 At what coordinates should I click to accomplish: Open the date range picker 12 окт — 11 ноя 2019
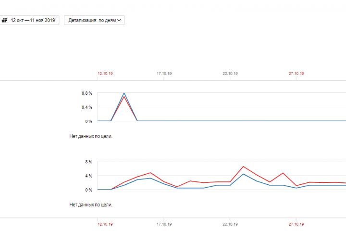pyautogui.click(x=29, y=20)
